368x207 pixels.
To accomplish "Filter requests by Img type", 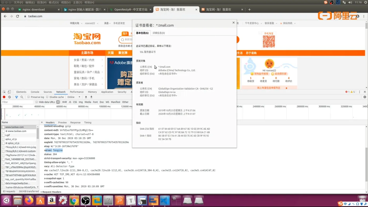I will point(81,102).
